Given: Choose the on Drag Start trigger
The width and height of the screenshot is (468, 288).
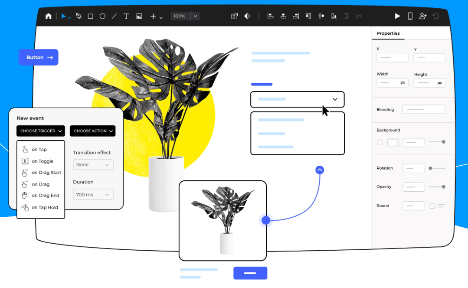Looking at the screenshot, I should [41, 173].
